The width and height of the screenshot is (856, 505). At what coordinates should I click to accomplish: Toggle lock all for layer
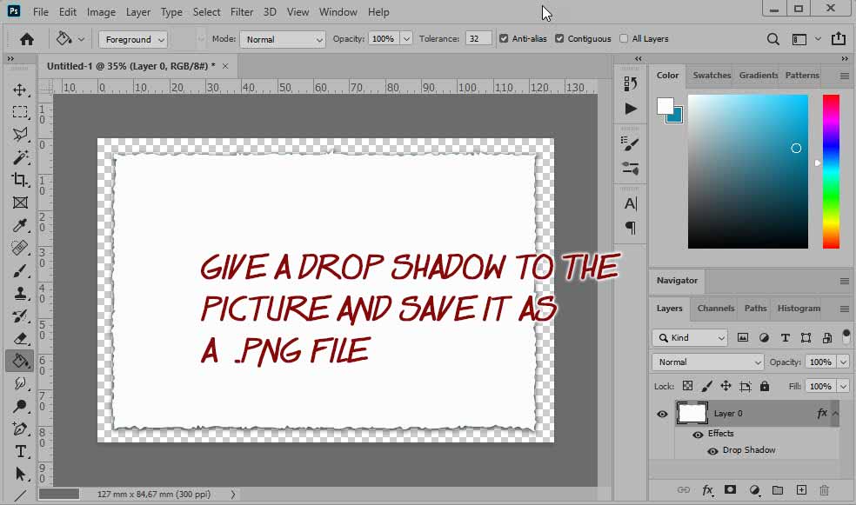[765, 386]
